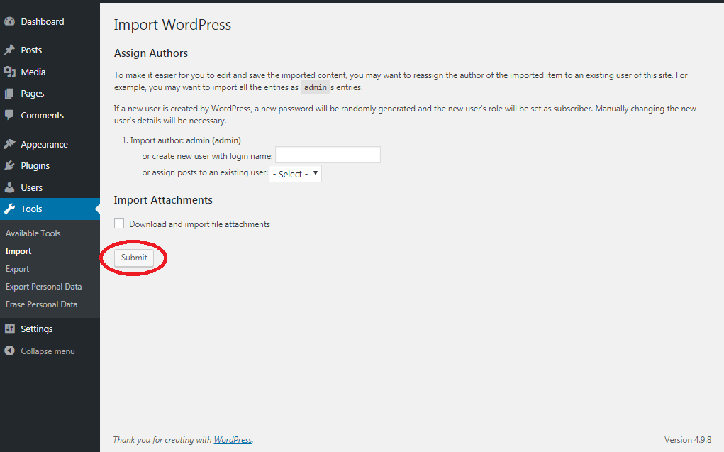Open the Media menu label
Screen dimensions: 724x452
coord(33,72)
